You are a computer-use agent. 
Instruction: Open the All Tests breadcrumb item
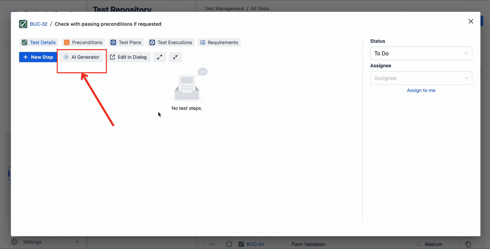pyautogui.click(x=260, y=8)
